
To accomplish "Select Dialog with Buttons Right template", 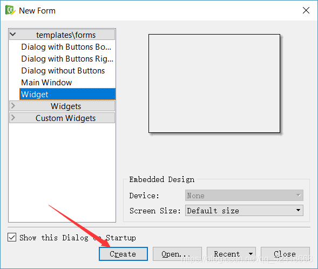I will tap(67, 59).
